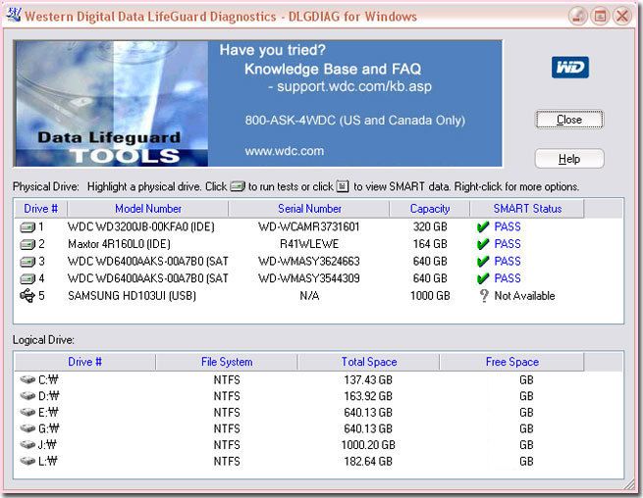This screenshot has height=498, width=643.
Task: Click the Total Space column header
Action: [369, 362]
